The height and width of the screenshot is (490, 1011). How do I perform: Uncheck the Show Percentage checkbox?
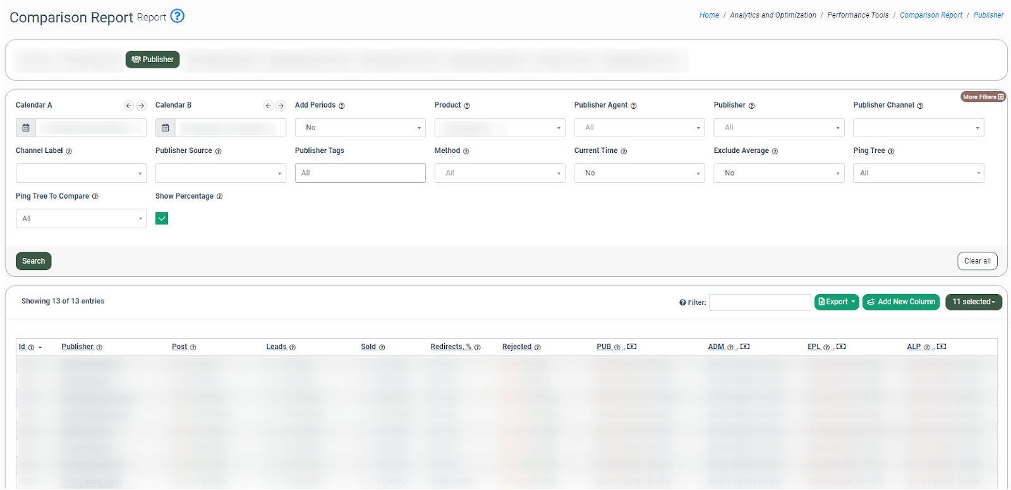pyautogui.click(x=162, y=219)
